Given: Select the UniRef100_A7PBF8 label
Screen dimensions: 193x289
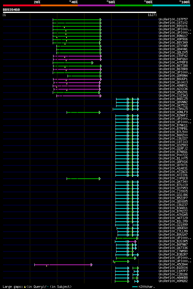Looking at the screenshot, I should pos(173,63).
